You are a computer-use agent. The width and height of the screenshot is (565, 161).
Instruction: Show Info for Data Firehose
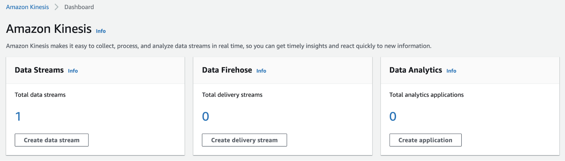point(261,71)
